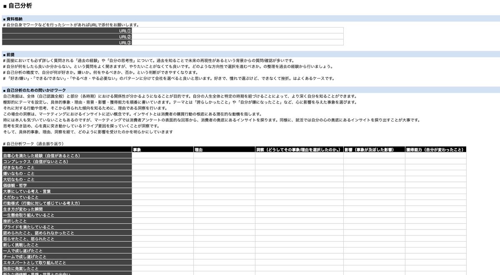Click the URL② input cell
Viewport: 500px width, 275px height.
(x=237, y=36)
